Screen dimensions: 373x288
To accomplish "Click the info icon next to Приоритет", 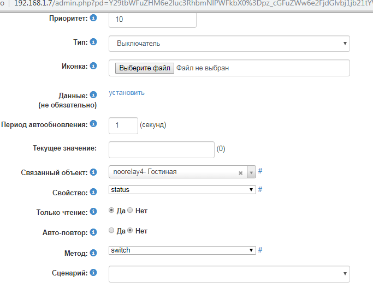I will click(x=93, y=19).
